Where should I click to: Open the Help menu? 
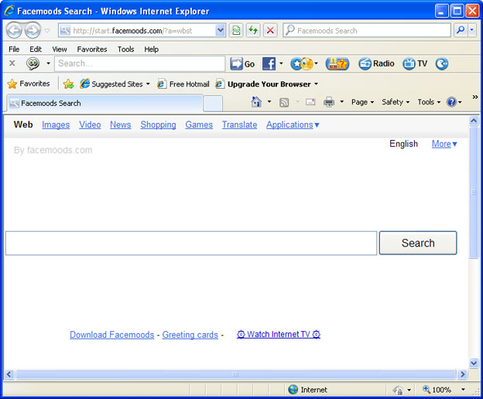(x=151, y=49)
